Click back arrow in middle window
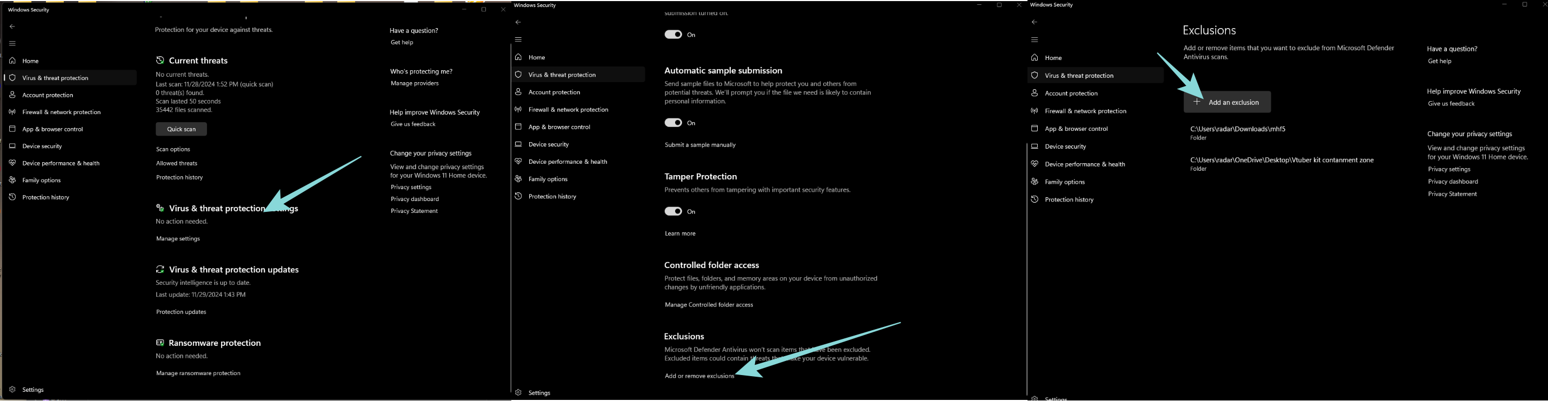This screenshot has height=401, width=1548. click(518, 22)
